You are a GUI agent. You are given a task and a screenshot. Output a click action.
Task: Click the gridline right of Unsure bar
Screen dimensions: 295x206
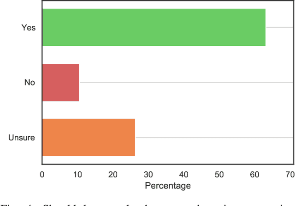pos(212,137)
